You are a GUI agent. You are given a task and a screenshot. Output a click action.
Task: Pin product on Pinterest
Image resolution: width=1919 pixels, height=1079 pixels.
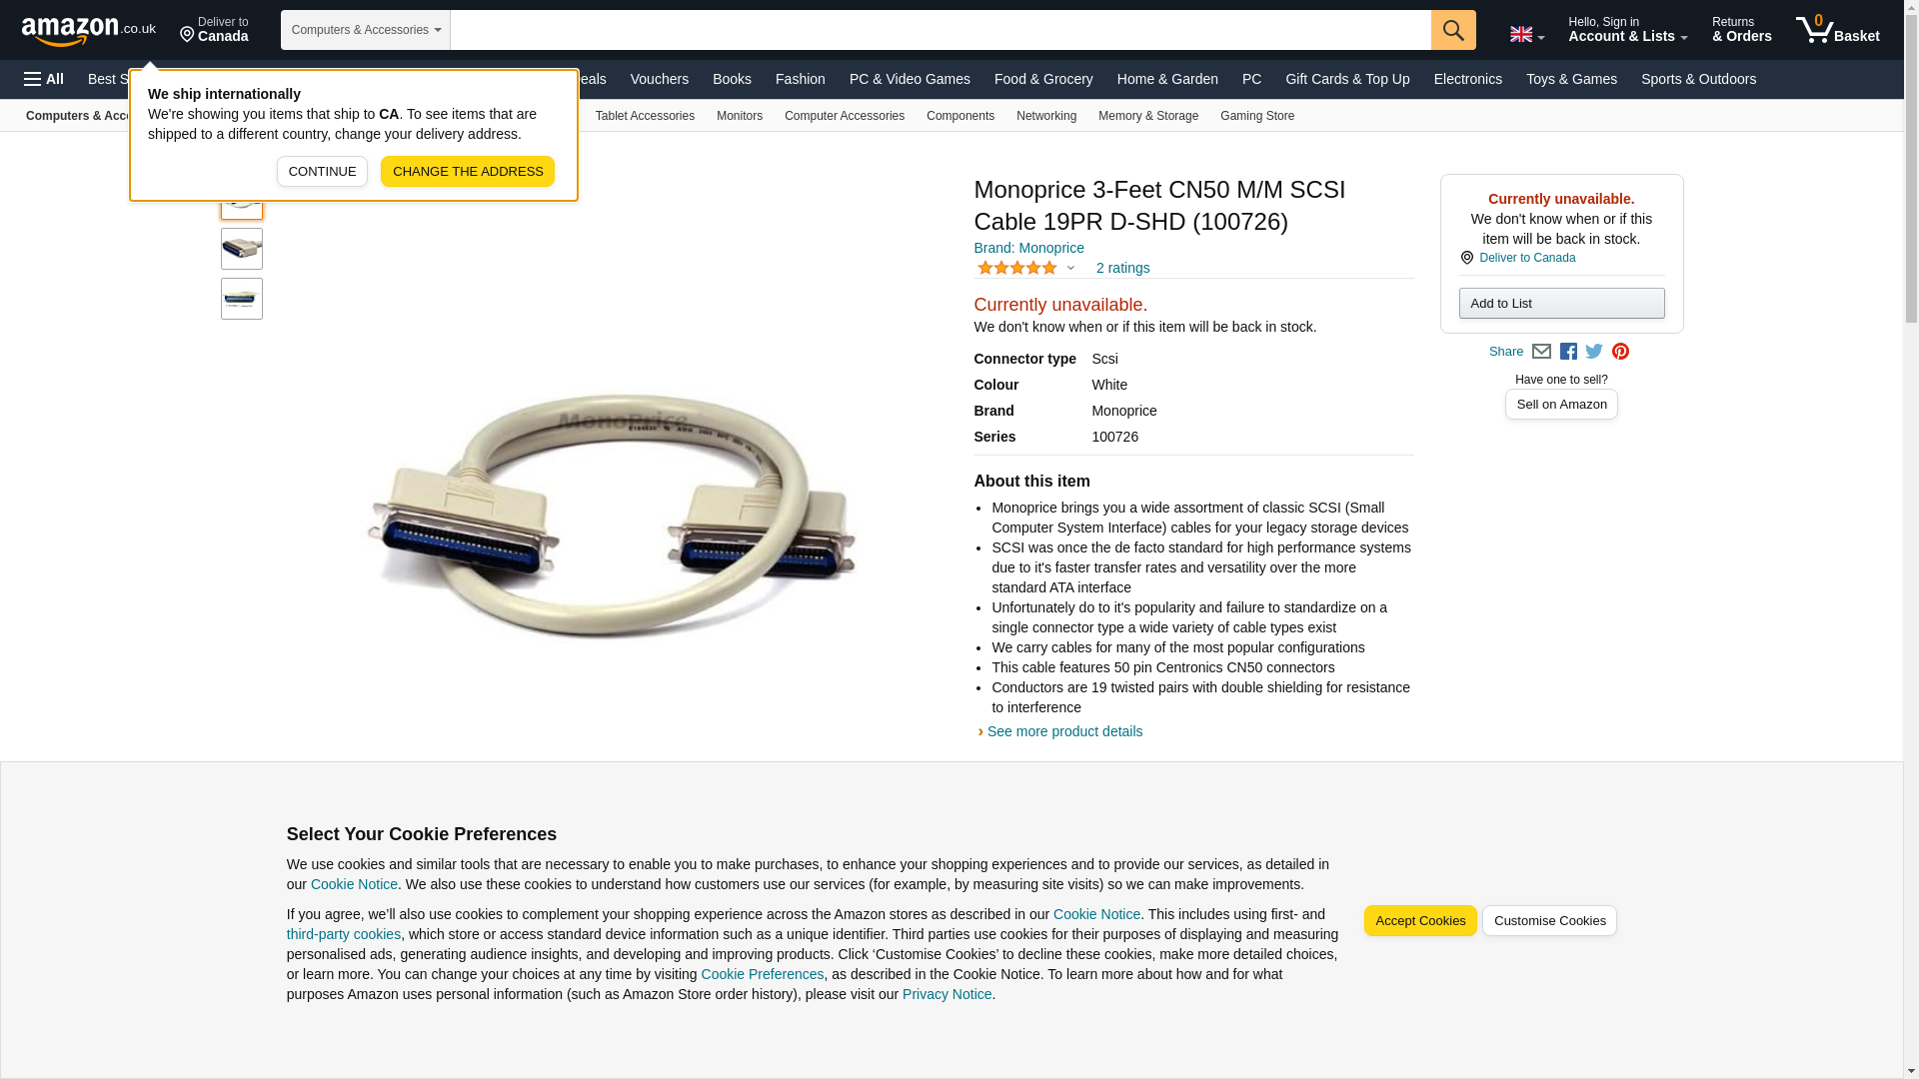pos(1620,352)
